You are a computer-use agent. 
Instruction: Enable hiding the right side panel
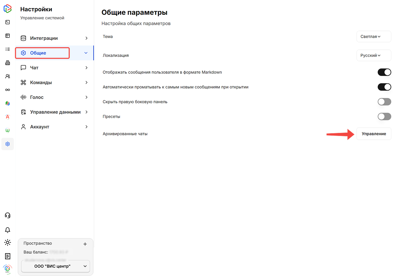tap(384, 101)
